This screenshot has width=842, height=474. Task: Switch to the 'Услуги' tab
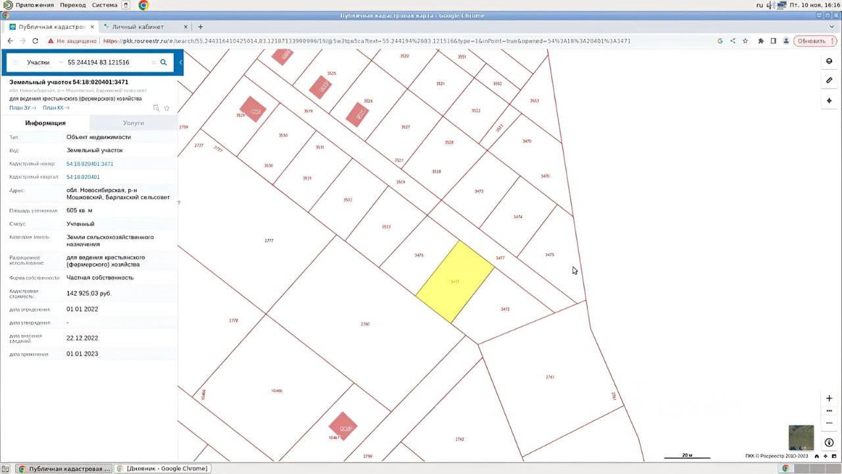tap(134, 123)
